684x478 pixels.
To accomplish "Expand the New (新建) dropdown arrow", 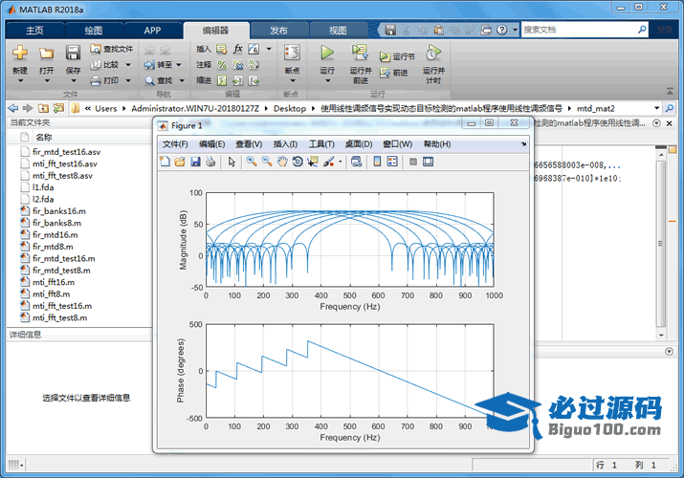I will [20, 80].
